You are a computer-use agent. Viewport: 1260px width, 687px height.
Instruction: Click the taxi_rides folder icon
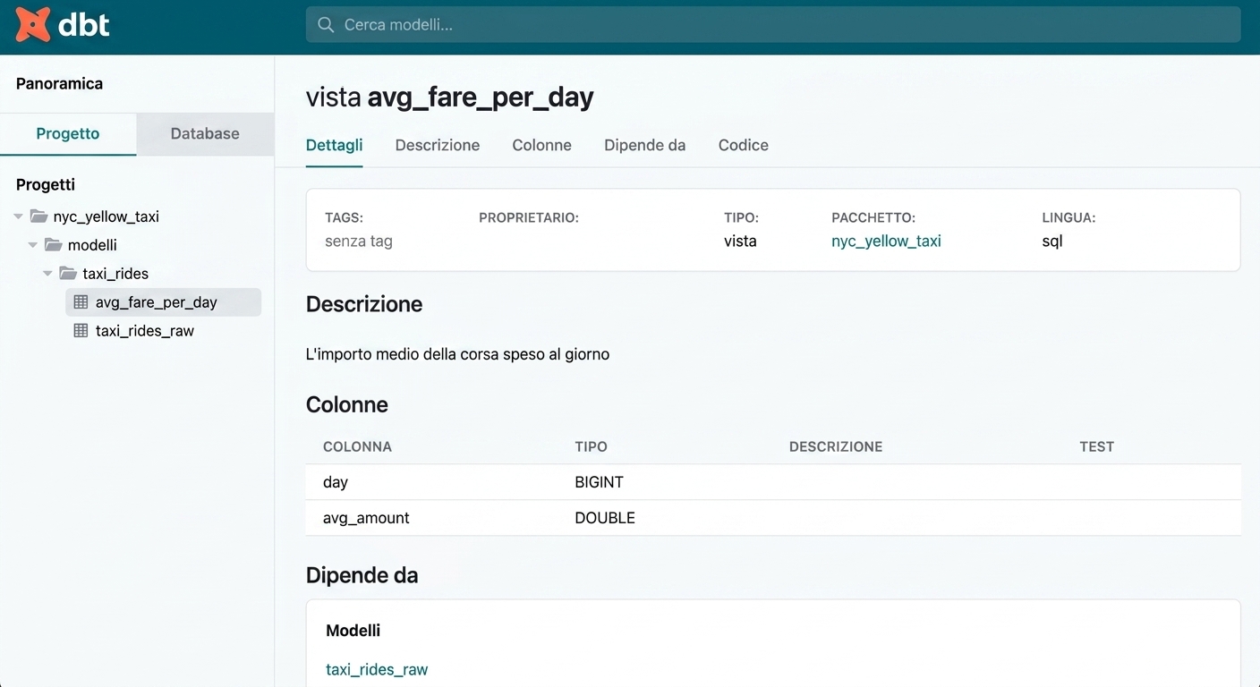(x=67, y=274)
